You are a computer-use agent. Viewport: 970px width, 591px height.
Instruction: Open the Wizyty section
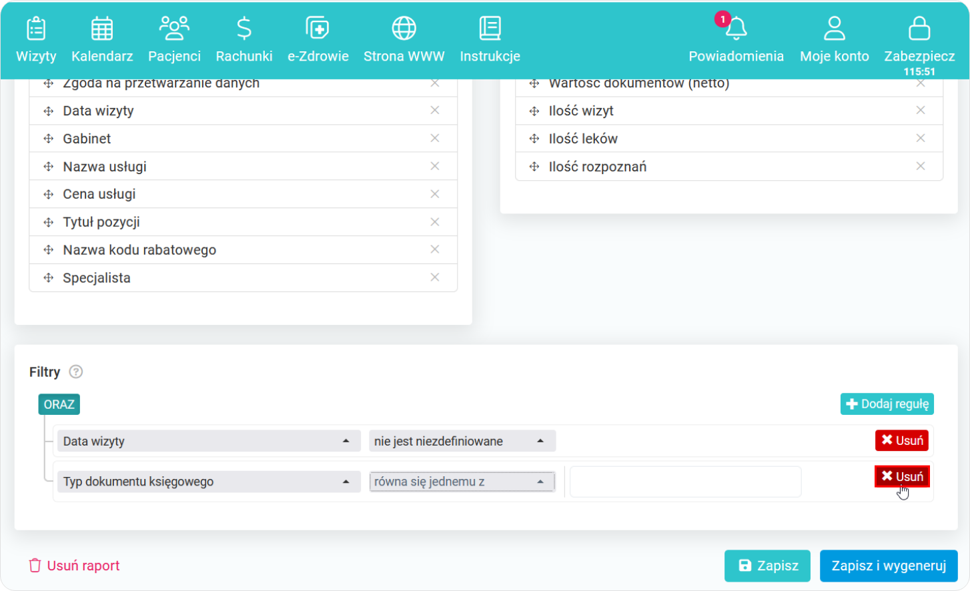[x=36, y=40]
